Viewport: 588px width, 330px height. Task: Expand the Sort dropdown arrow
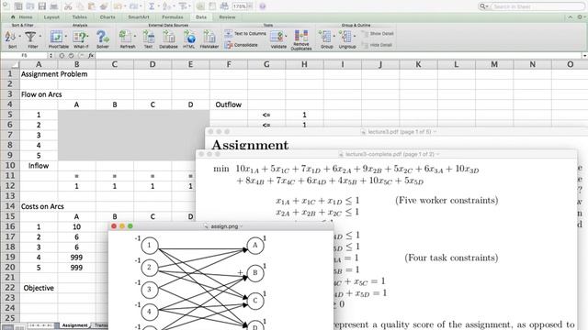click(x=19, y=37)
